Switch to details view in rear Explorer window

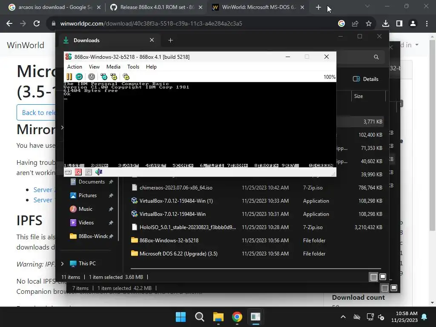click(385, 288)
